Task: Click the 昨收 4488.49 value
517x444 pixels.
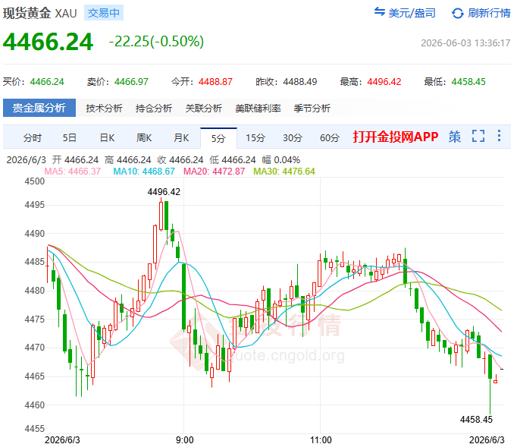Action: coord(299,81)
